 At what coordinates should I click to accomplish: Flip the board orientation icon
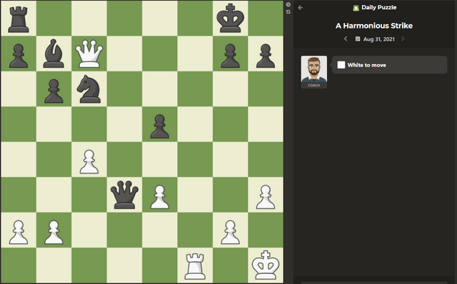288,11
